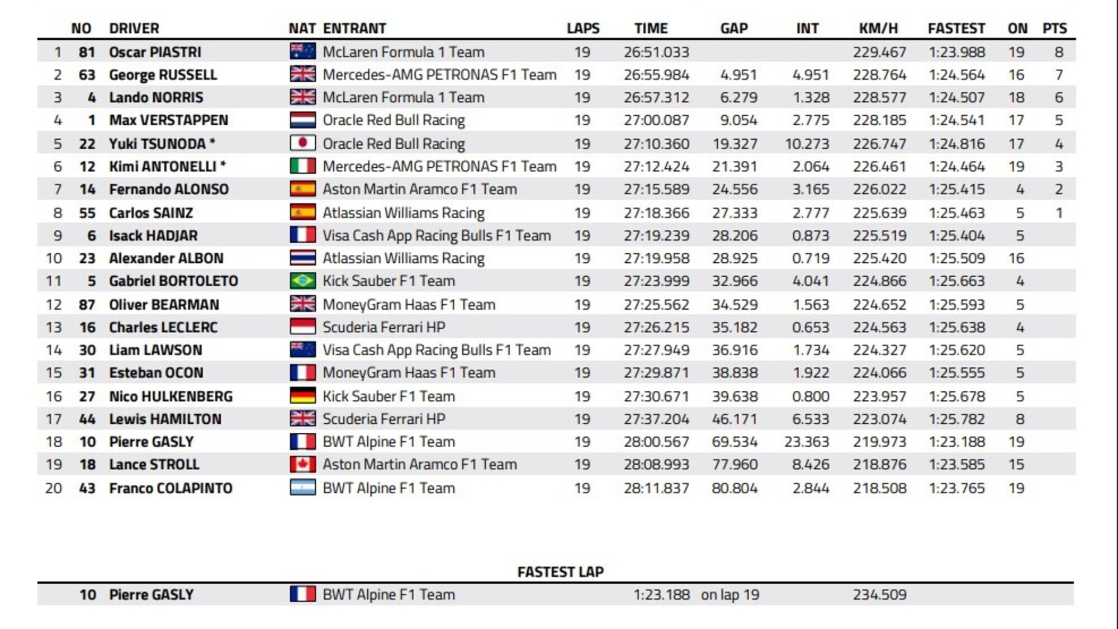Click the PTS column header
This screenshot has height=629, width=1118.
[x=1054, y=28]
